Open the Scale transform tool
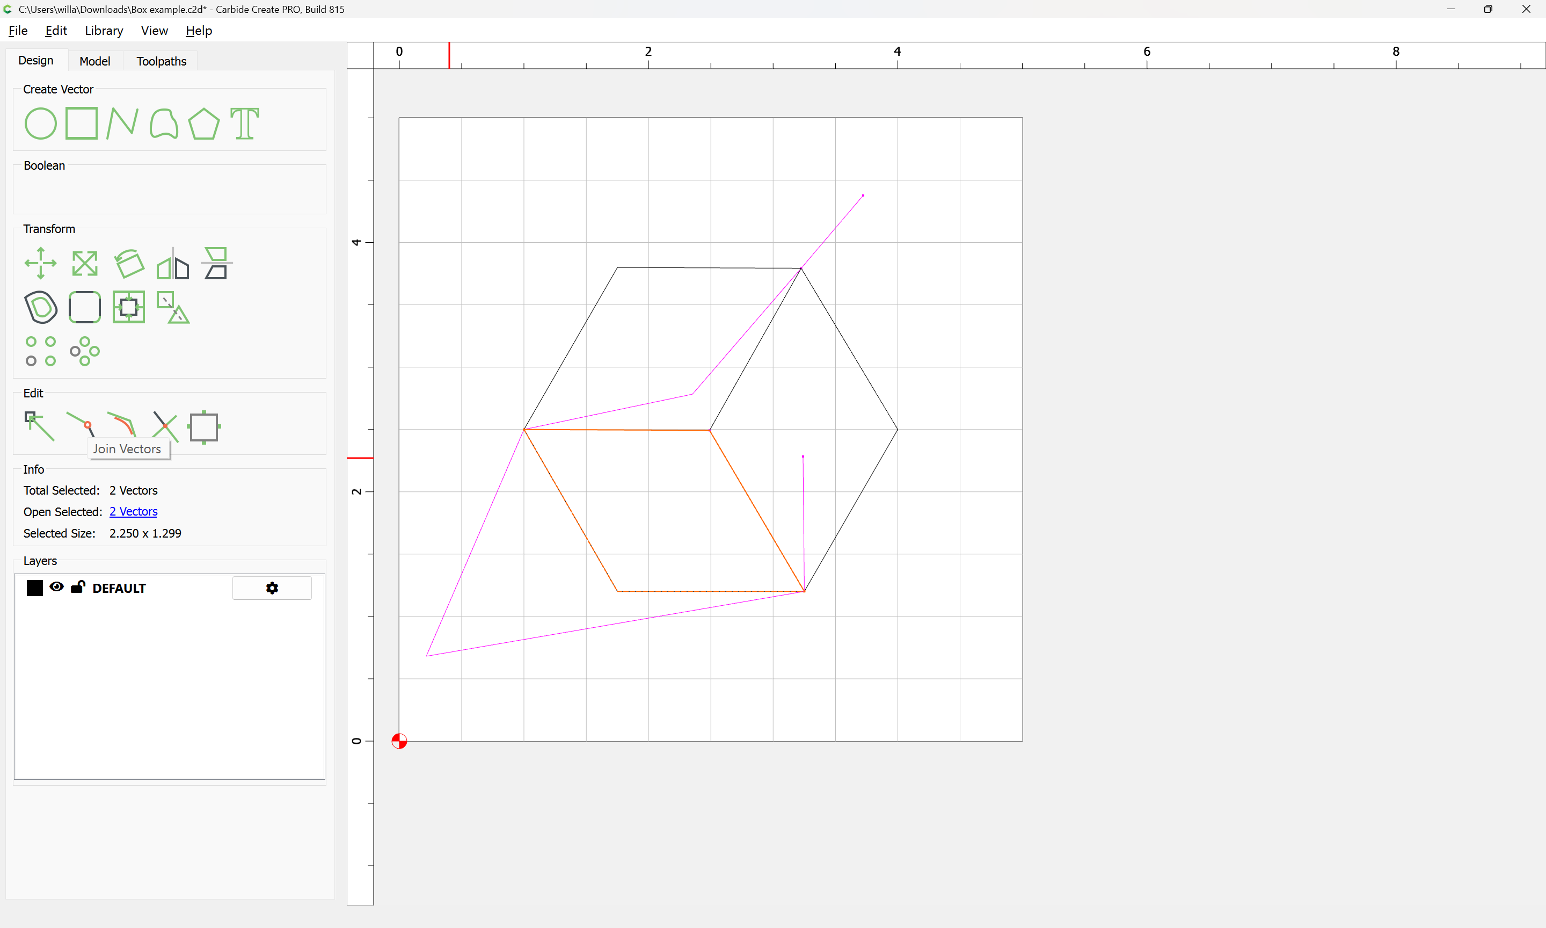This screenshot has height=928, width=1546. (84, 263)
